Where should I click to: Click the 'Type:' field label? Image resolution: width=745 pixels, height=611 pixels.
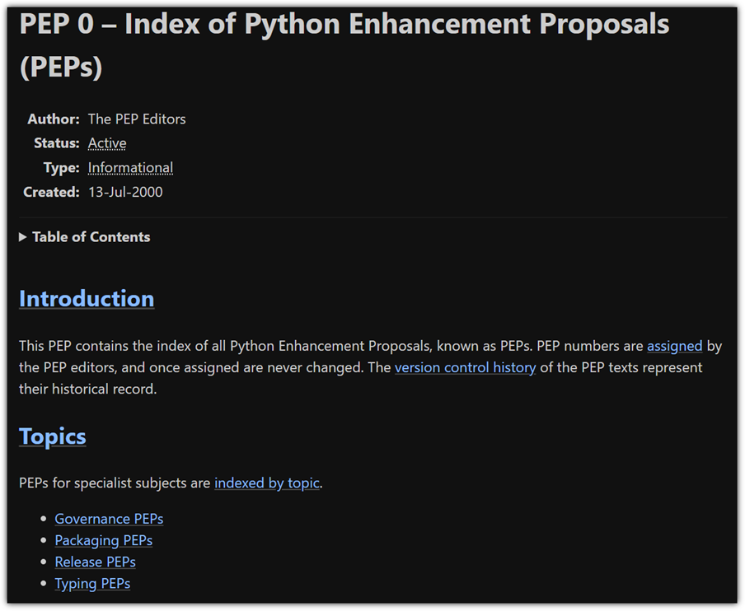pos(61,168)
